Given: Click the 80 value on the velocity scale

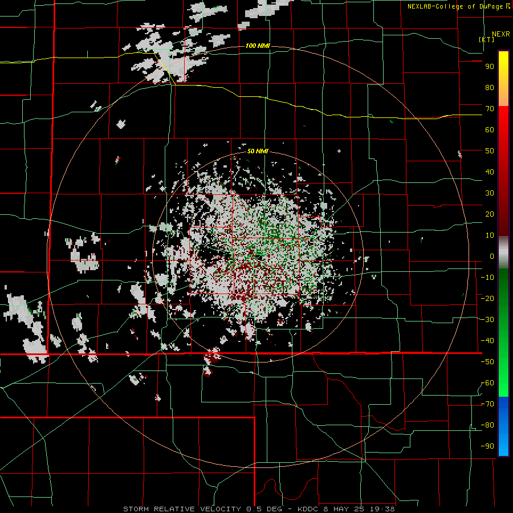Looking at the screenshot, I should (x=490, y=88).
